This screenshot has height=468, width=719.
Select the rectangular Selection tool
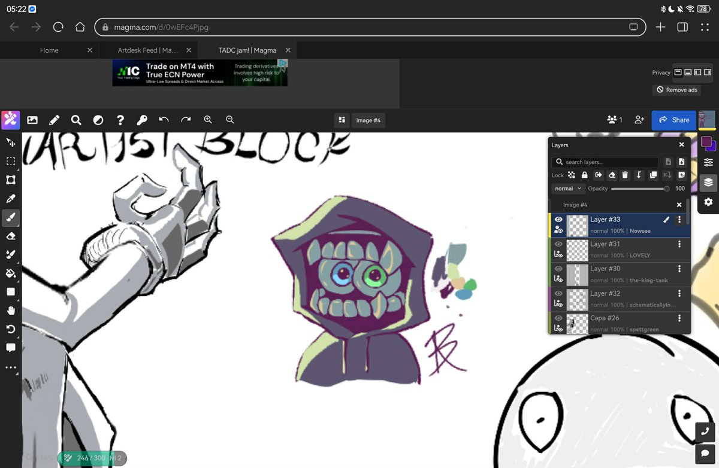11,161
